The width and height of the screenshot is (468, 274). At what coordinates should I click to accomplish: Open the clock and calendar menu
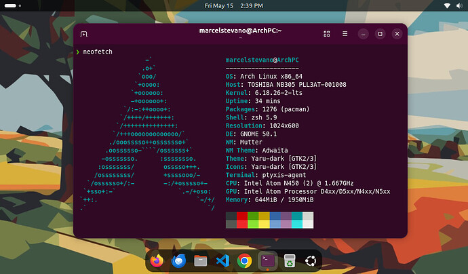tap(234, 5)
